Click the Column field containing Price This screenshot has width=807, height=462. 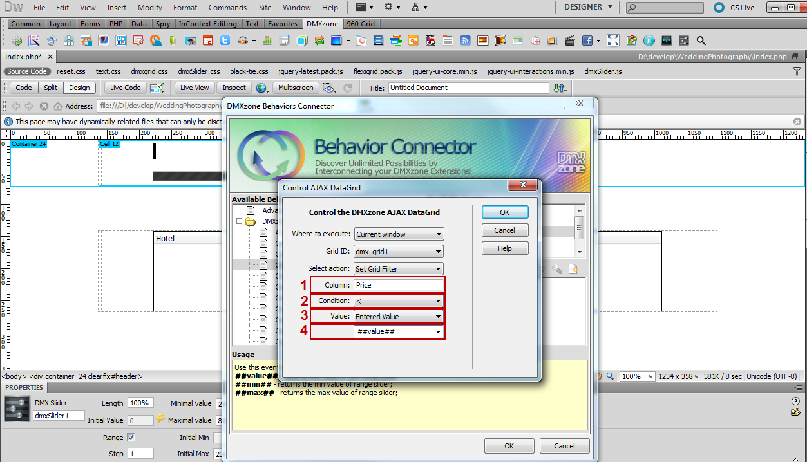pos(399,285)
